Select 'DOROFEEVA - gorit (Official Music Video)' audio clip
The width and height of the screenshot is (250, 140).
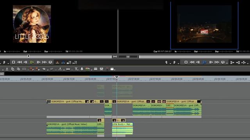point(72,128)
